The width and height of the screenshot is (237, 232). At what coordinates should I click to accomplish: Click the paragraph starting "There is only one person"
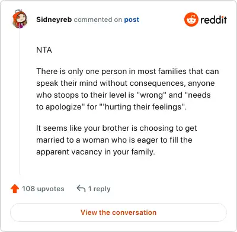click(x=127, y=89)
